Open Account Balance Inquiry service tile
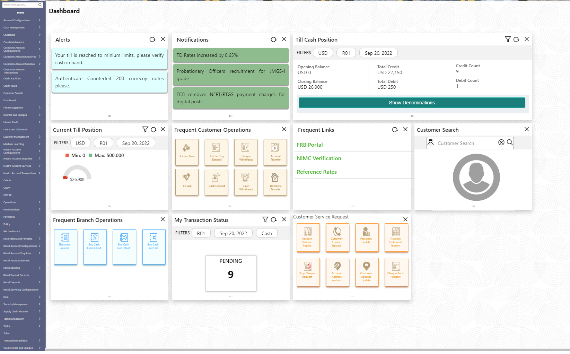Viewport: 570px width, 354px height. (x=308, y=238)
